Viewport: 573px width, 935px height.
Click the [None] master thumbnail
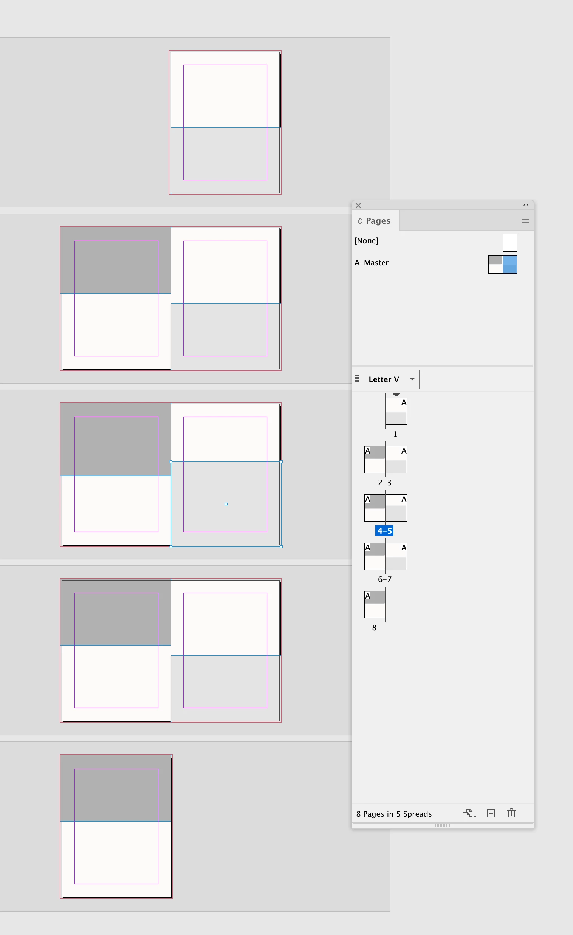(510, 243)
